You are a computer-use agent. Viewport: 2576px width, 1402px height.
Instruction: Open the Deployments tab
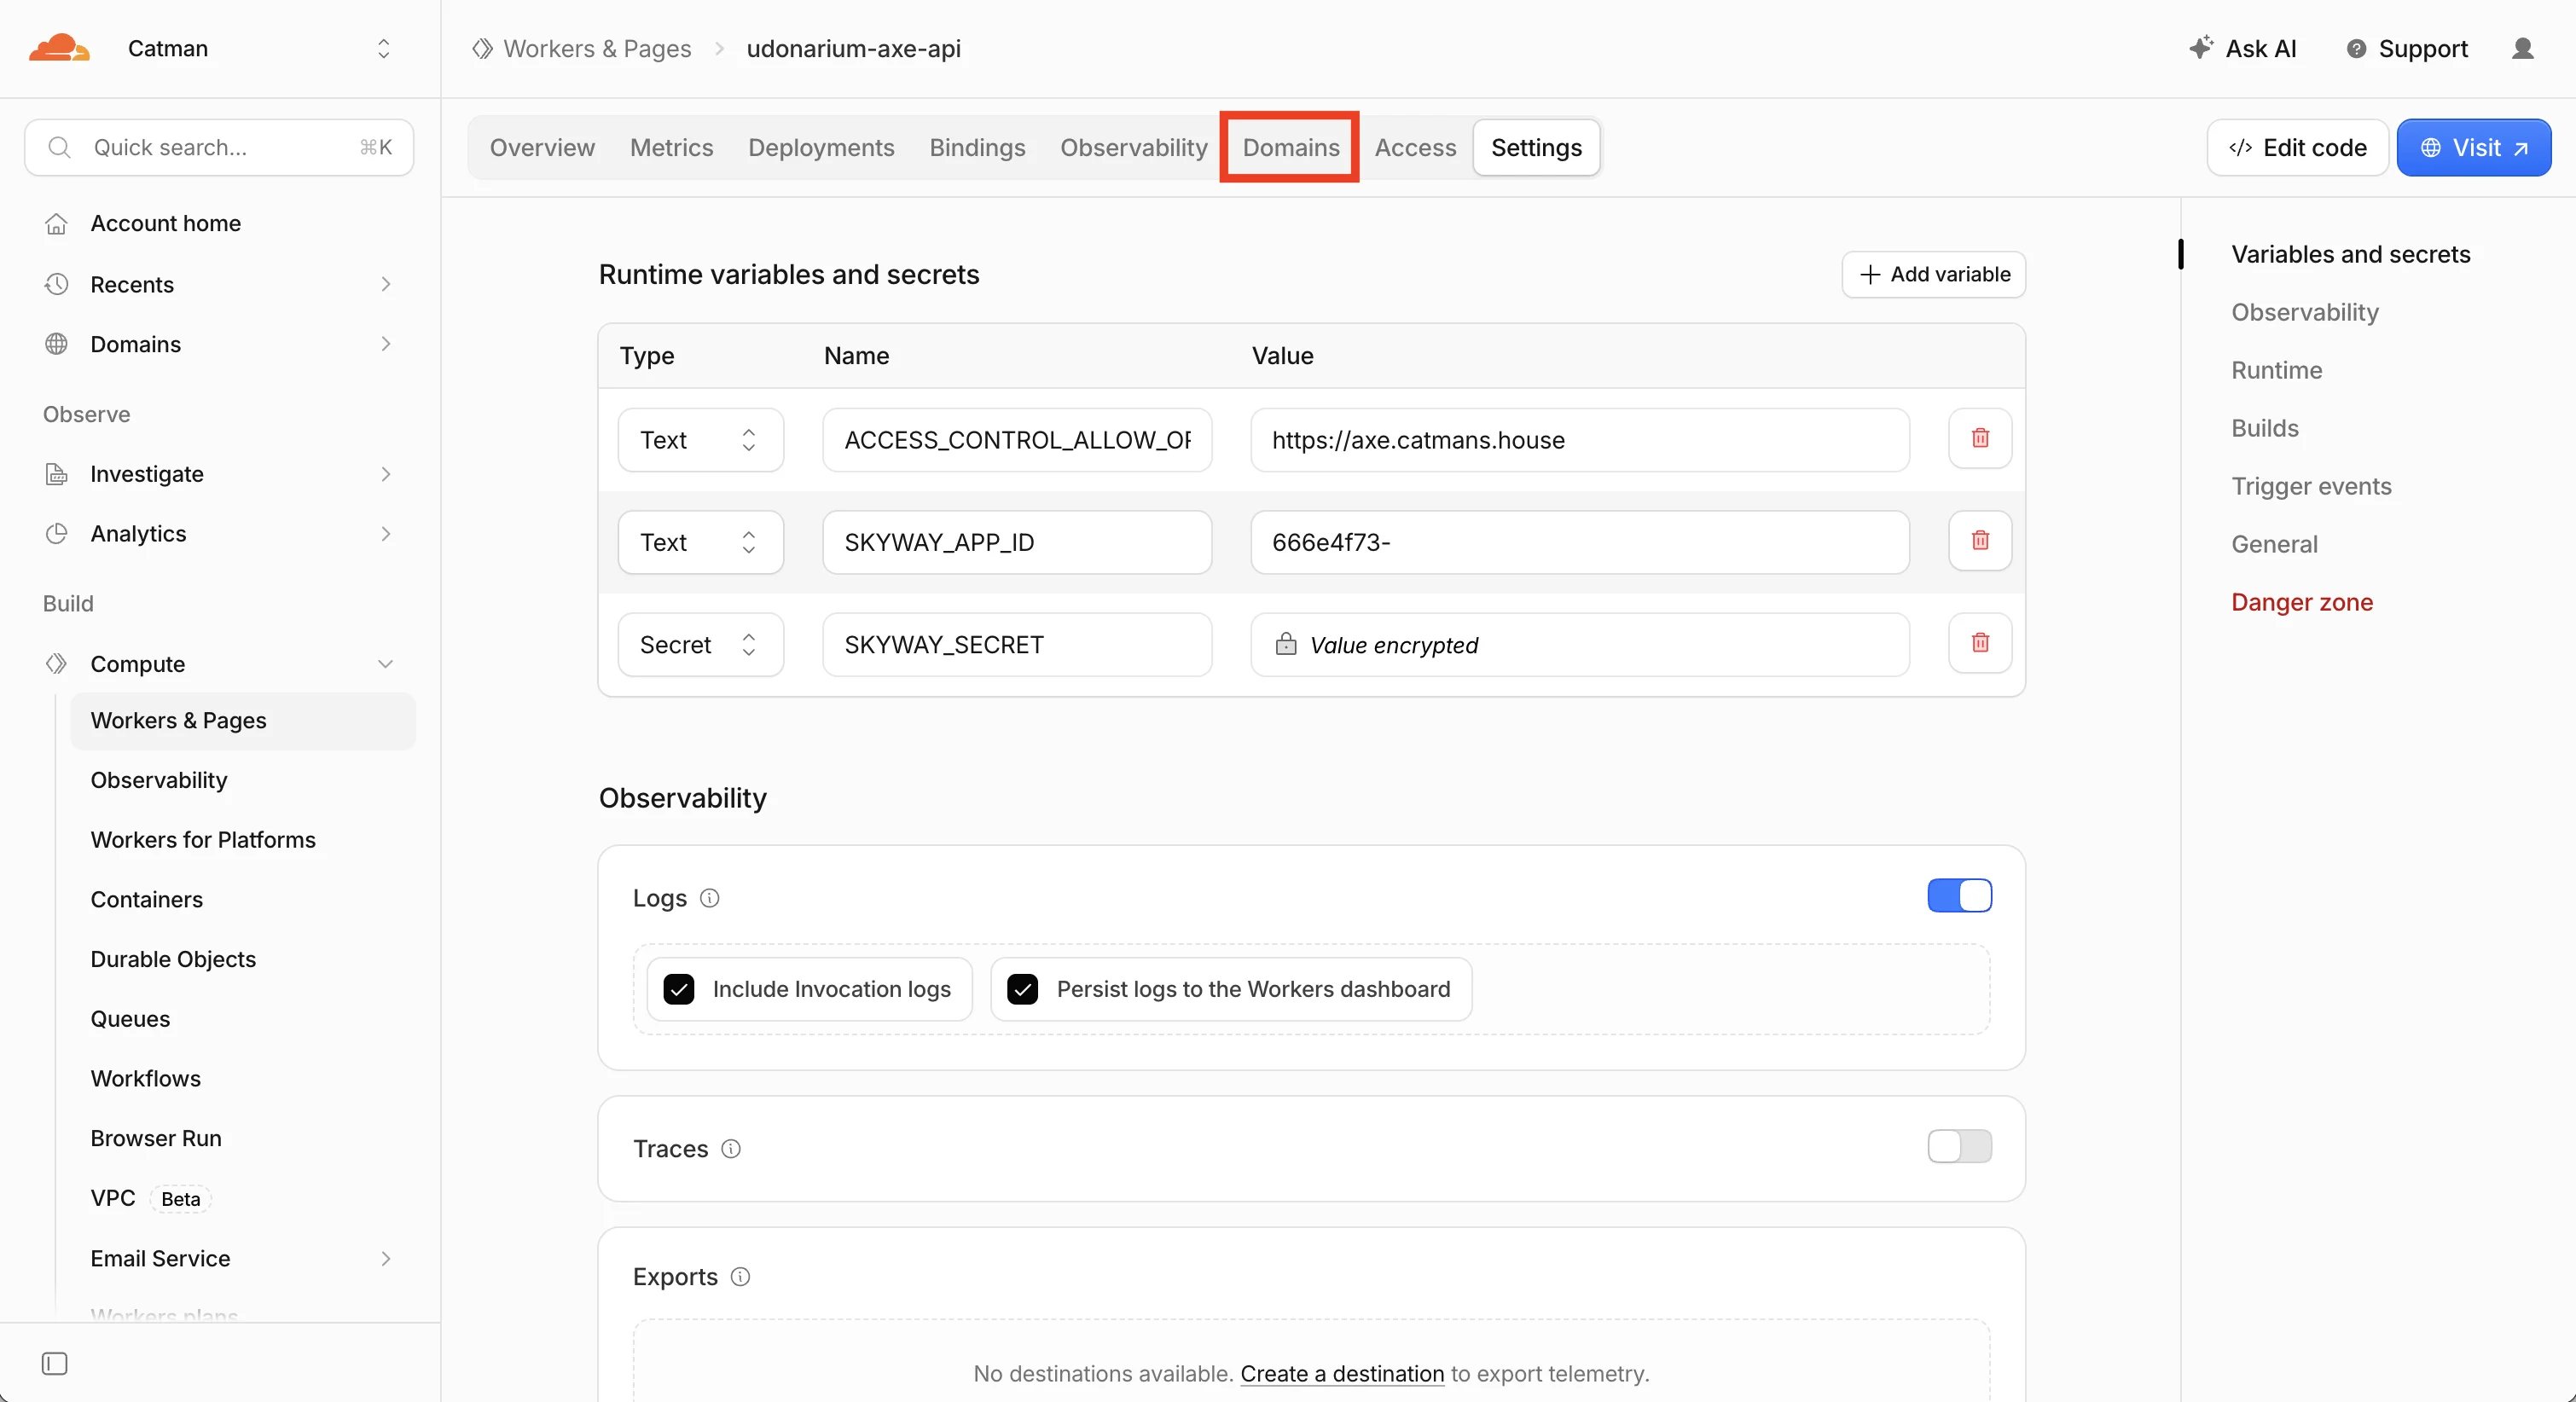[x=821, y=147]
